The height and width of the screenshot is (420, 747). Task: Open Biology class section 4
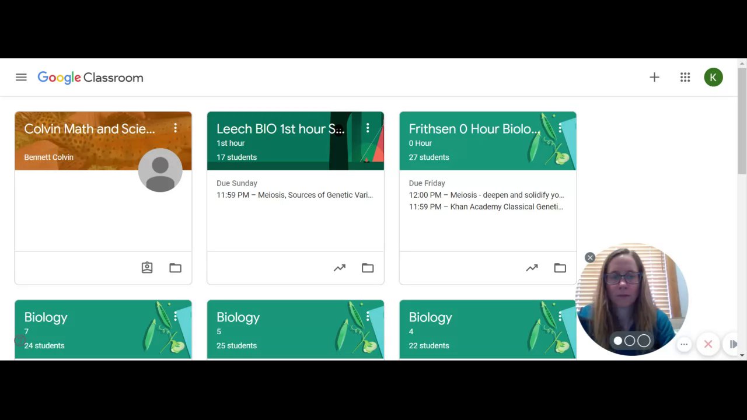click(x=431, y=317)
